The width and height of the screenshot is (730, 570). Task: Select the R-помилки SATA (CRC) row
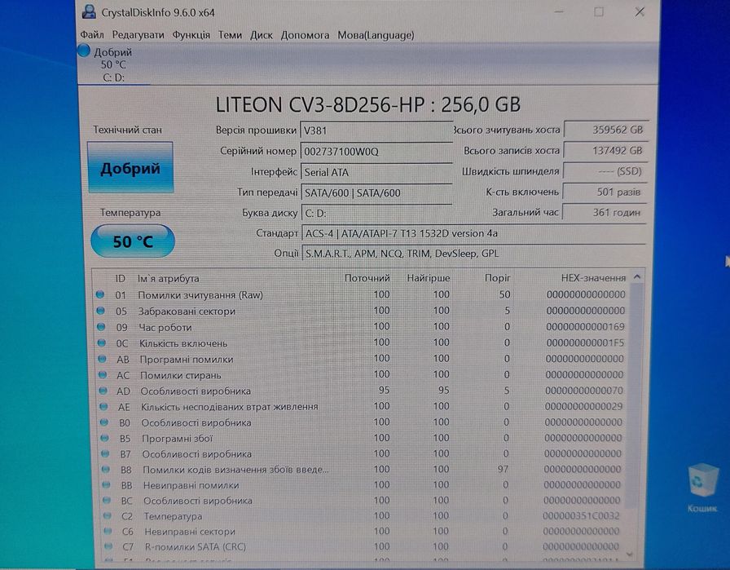click(361, 546)
